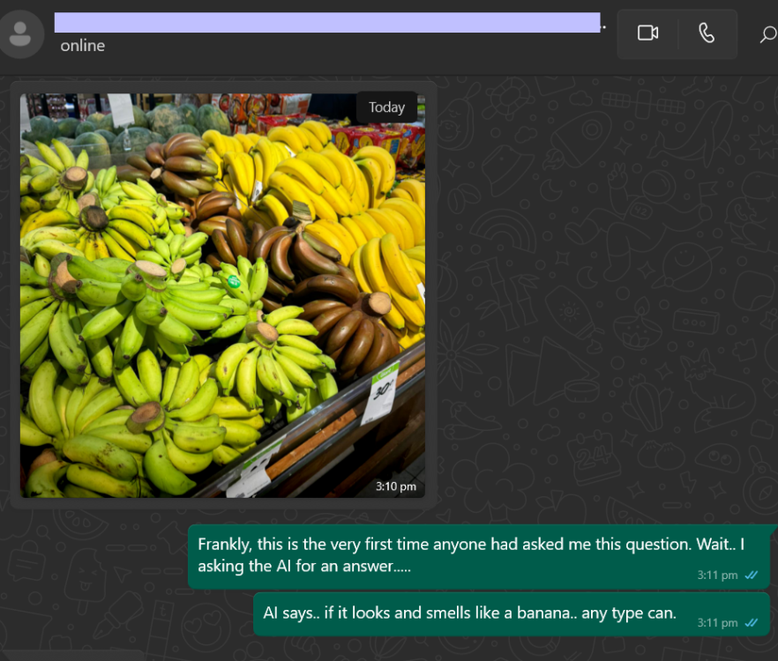Screen dimensions: 778x661
Task: Click read receipt ticks on the "Frankly" message
Action: (x=752, y=576)
